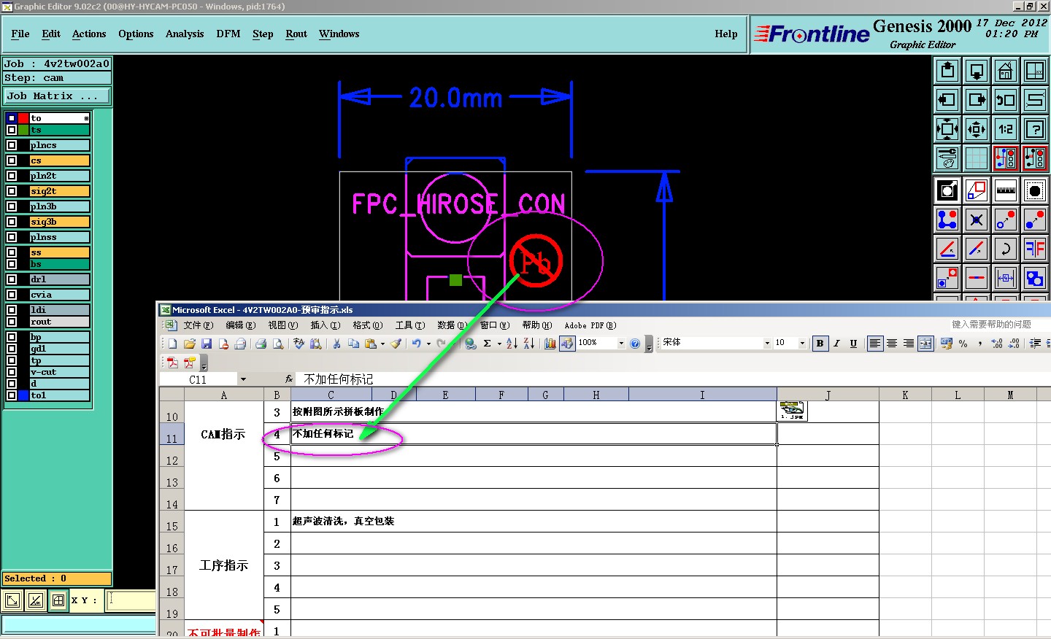Click Excel Percent Style button
Viewport: 1051px width, 639px height.
tap(963, 343)
